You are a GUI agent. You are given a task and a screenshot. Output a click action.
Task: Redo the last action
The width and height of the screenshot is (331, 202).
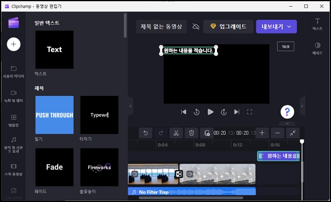161,133
